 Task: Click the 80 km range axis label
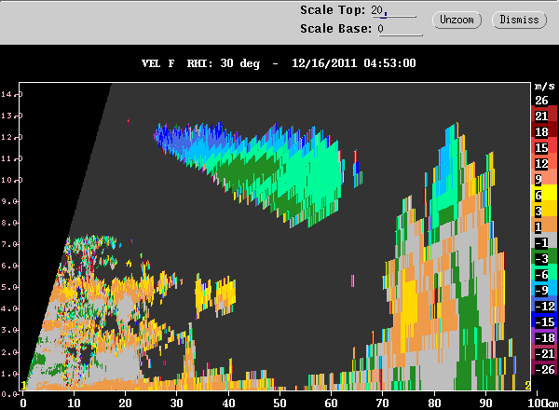pyautogui.click(x=434, y=403)
